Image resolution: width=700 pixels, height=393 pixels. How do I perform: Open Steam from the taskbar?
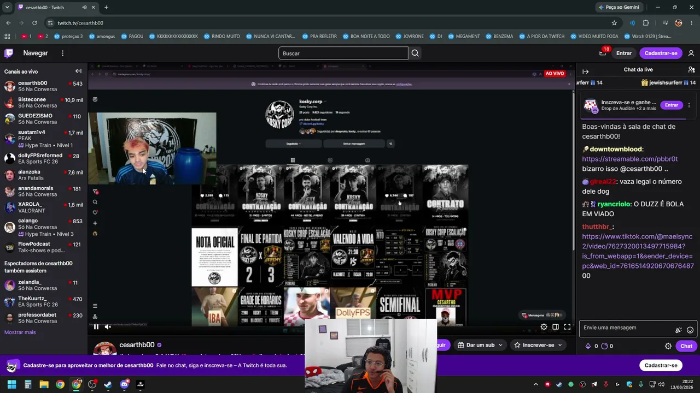[108, 384]
